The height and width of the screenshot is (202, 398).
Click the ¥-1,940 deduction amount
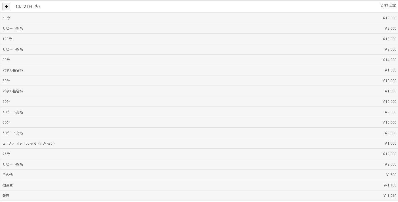coord(389,196)
